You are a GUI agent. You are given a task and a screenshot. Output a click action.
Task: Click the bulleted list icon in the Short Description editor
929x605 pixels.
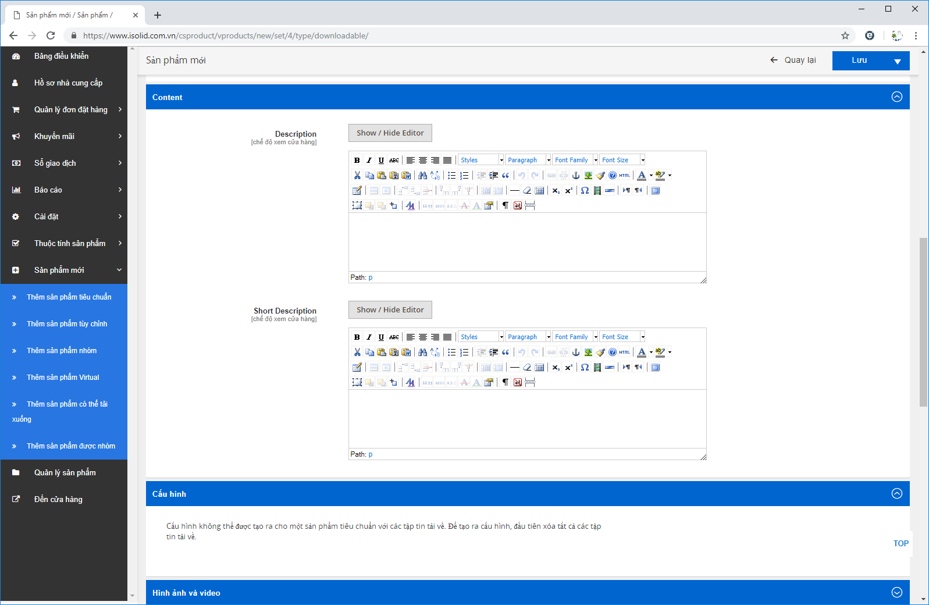(x=451, y=352)
